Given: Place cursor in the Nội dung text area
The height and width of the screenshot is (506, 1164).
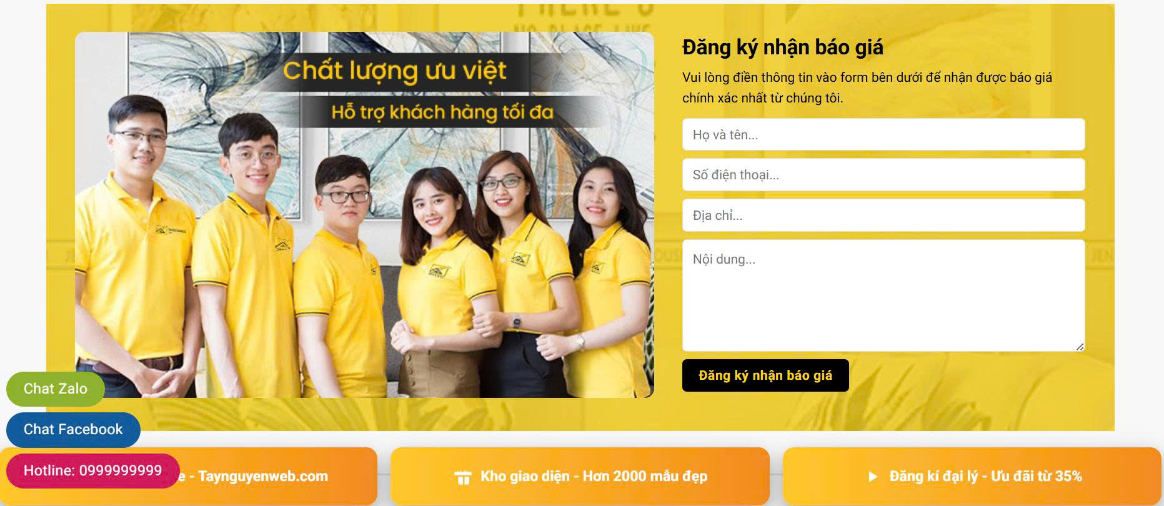Looking at the screenshot, I should (883, 295).
